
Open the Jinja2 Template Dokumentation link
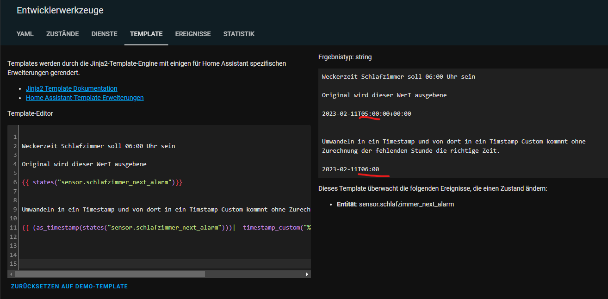click(72, 88)
